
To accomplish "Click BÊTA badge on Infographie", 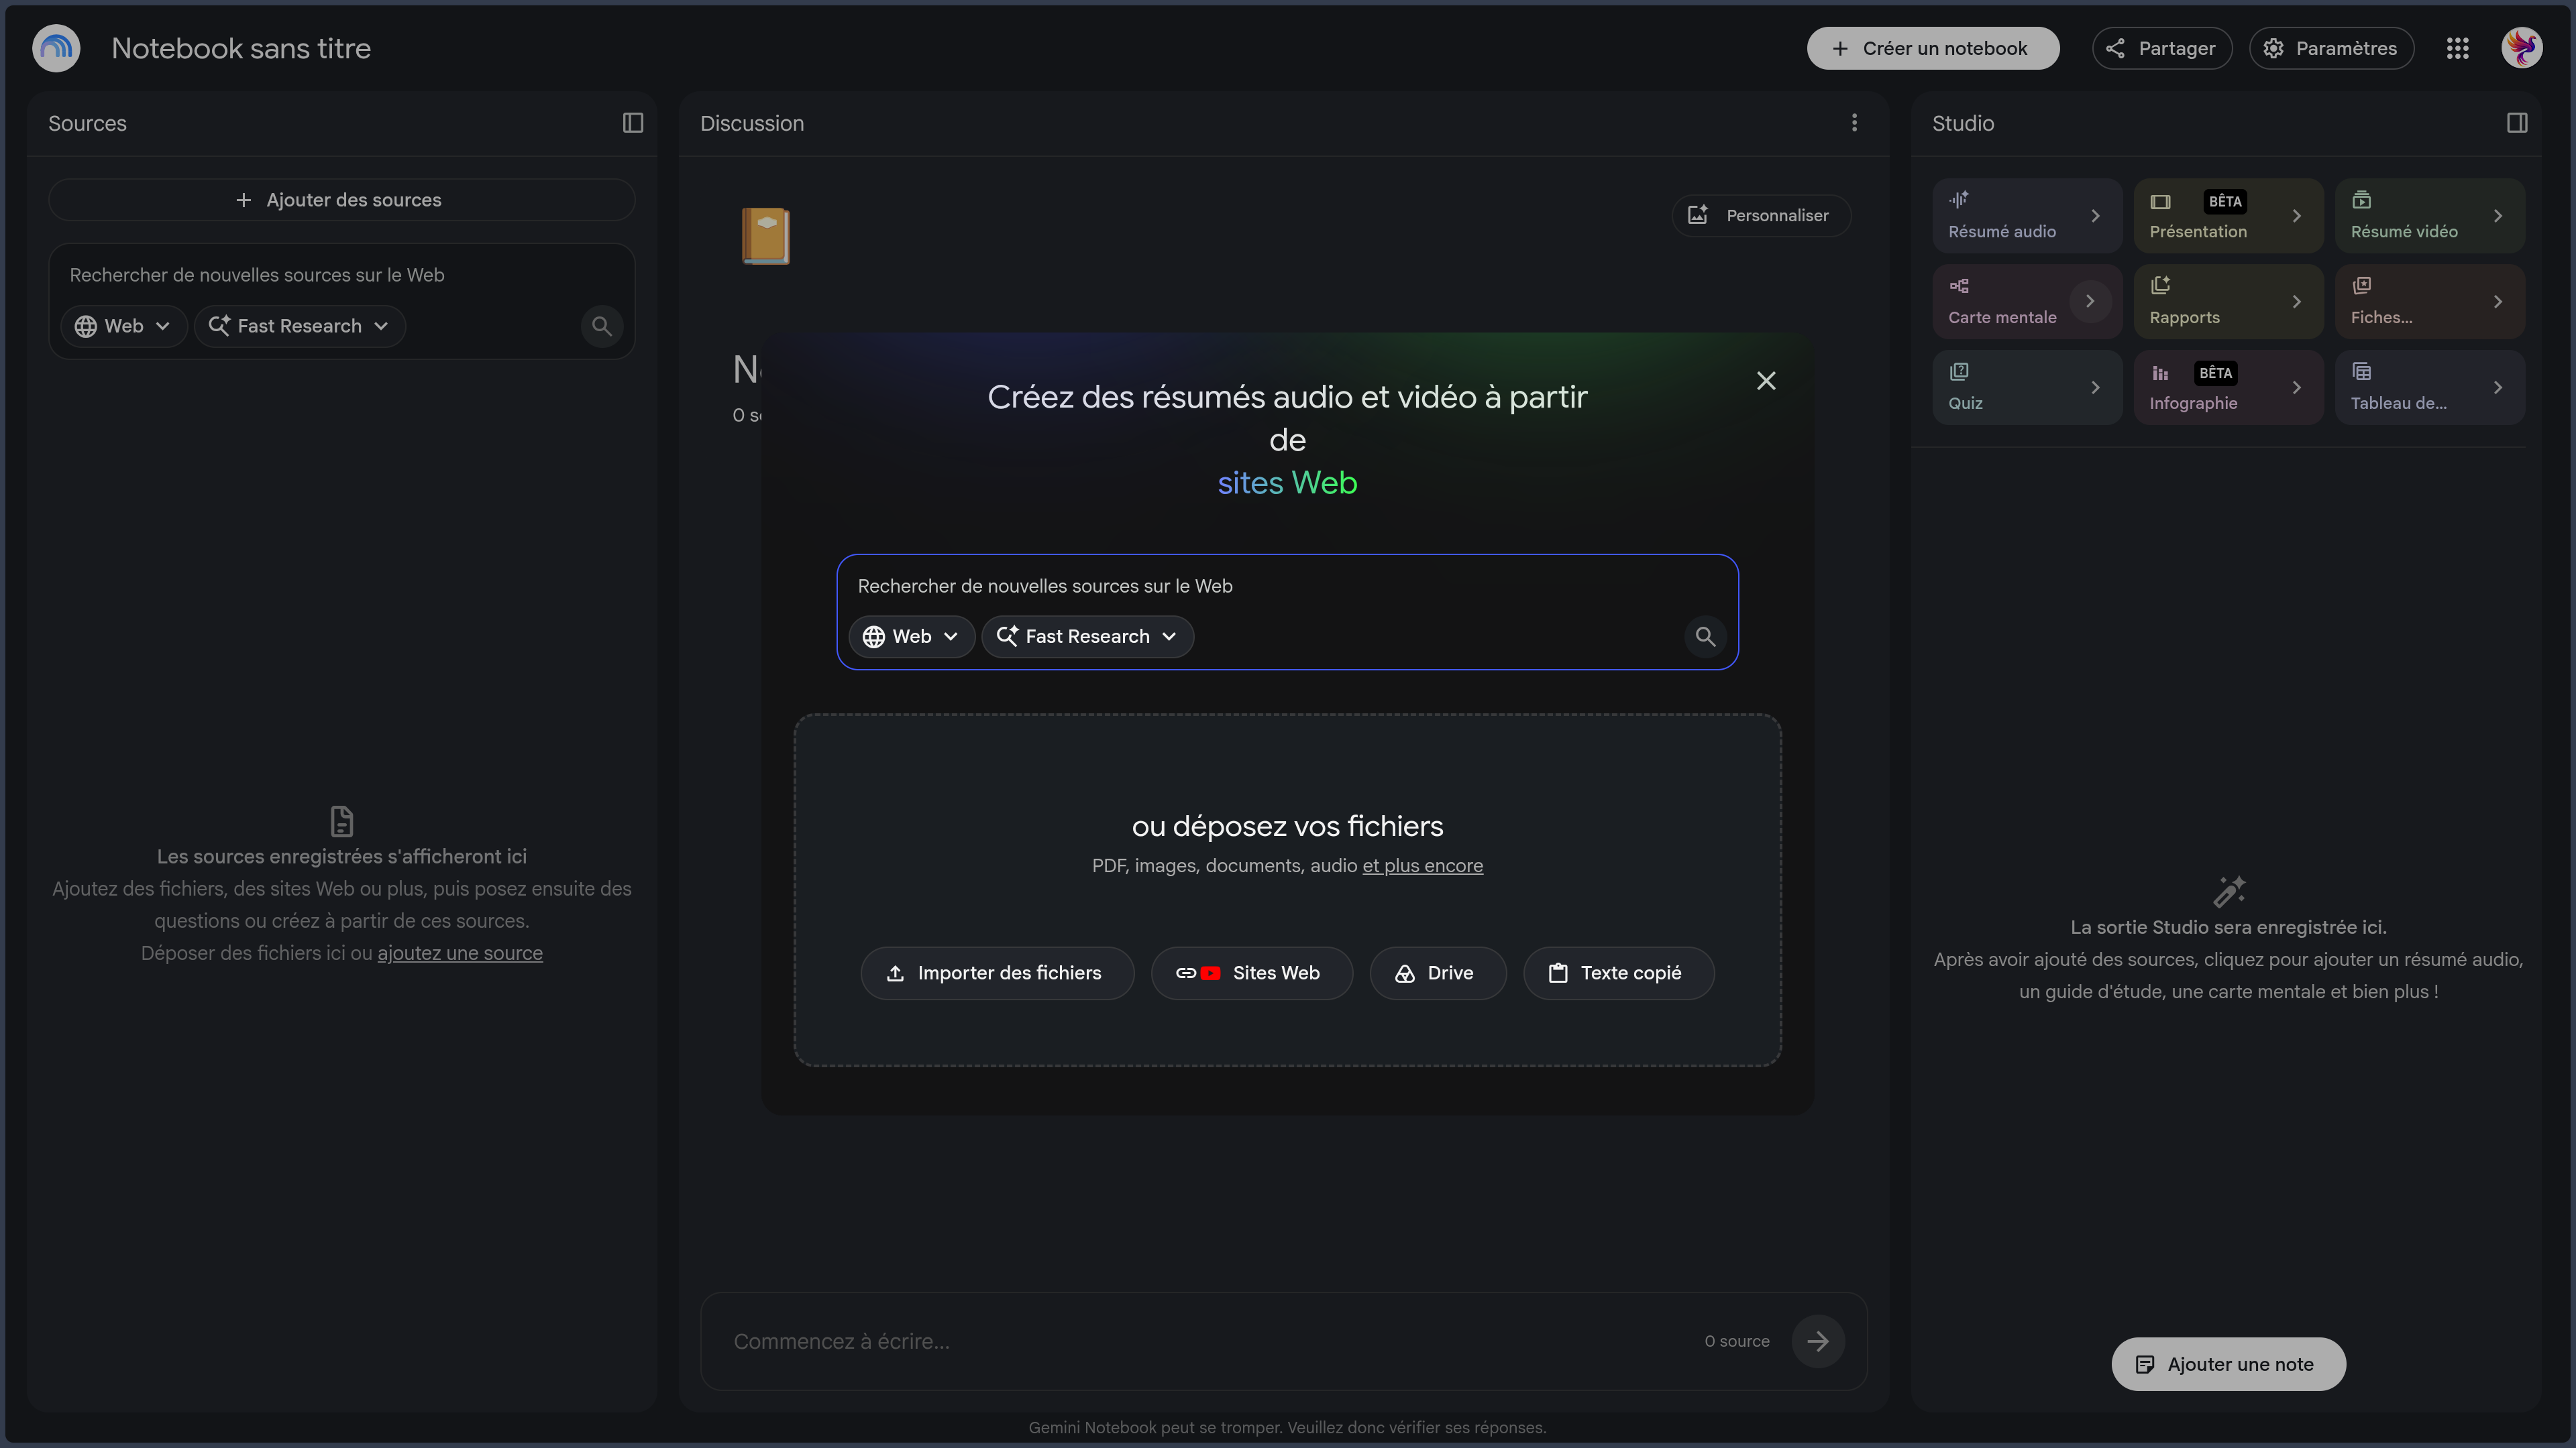I will click(x=2215, y=374).
